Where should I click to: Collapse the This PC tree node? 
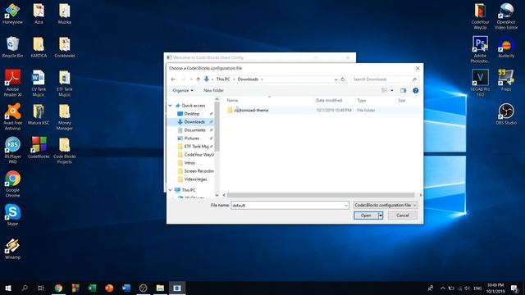[170, 190]
